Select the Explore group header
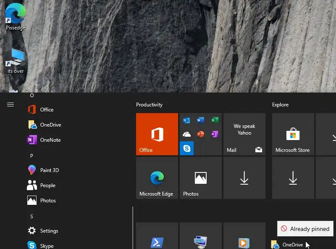The width and height of the screenshot is (336, 249). [280, 105]
